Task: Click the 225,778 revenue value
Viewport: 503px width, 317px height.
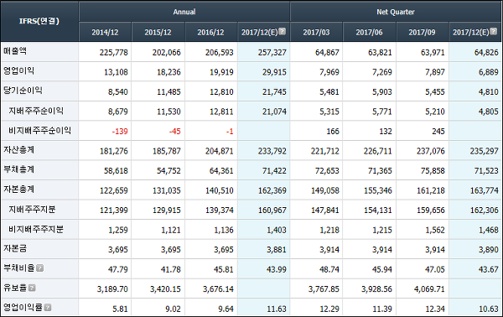Action: 113,52
